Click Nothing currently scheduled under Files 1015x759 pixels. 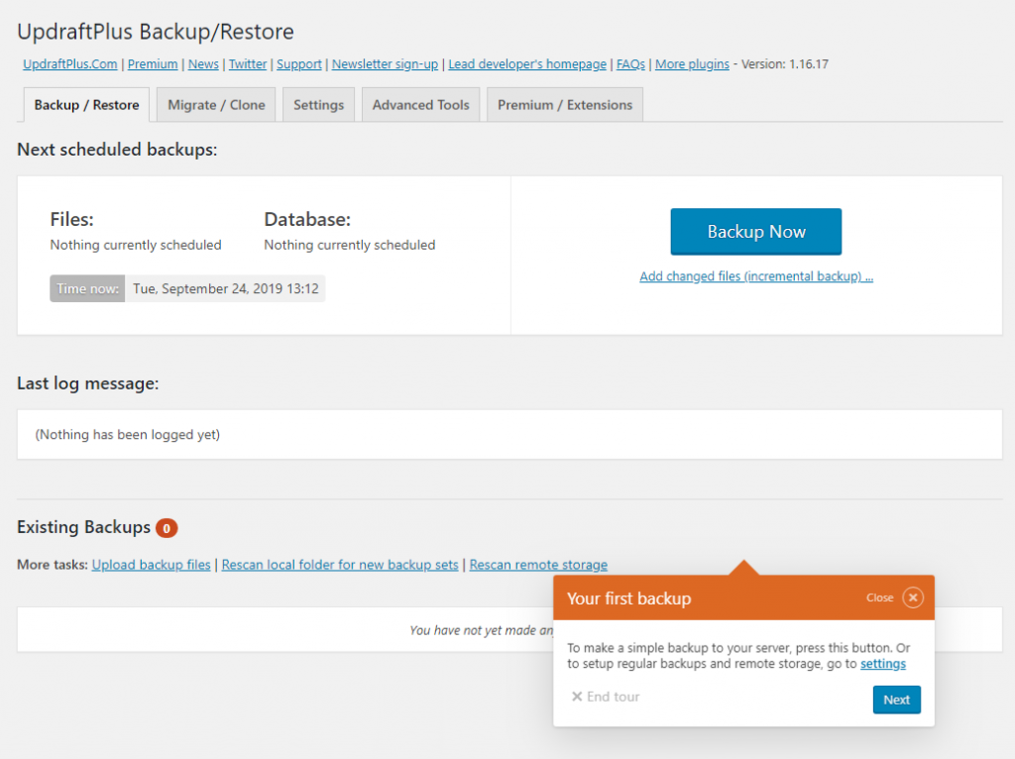tap(136, 245)
